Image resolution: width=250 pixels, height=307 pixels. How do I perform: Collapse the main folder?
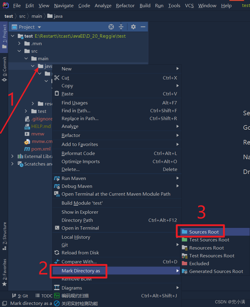tap(26, 58)
